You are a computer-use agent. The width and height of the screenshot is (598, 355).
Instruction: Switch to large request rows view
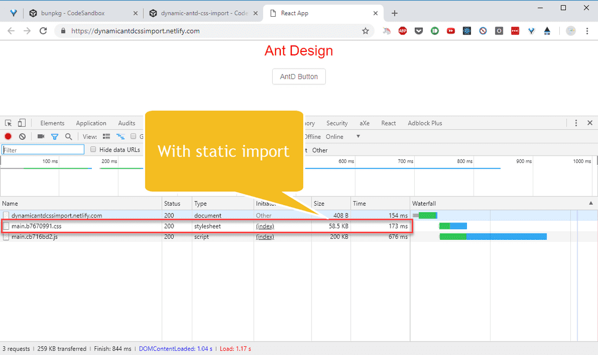pyautogui.click(x=106, y=136)
